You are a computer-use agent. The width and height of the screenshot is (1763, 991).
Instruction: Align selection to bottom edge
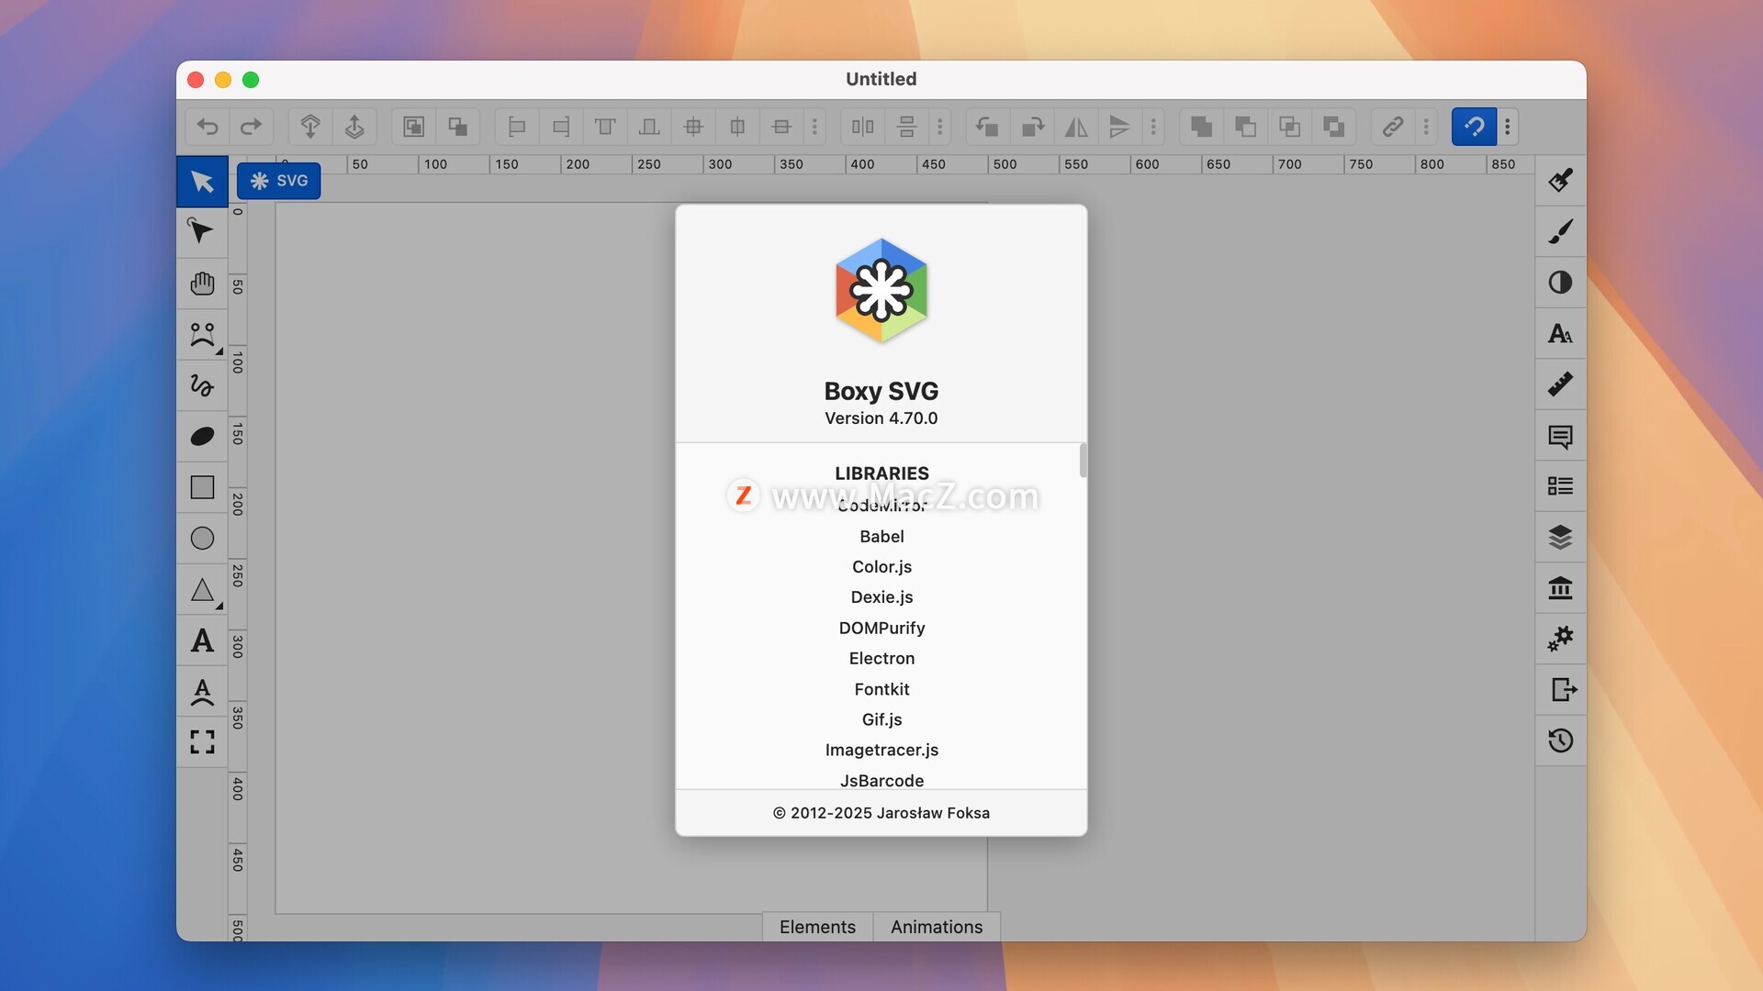click(649, 127)
